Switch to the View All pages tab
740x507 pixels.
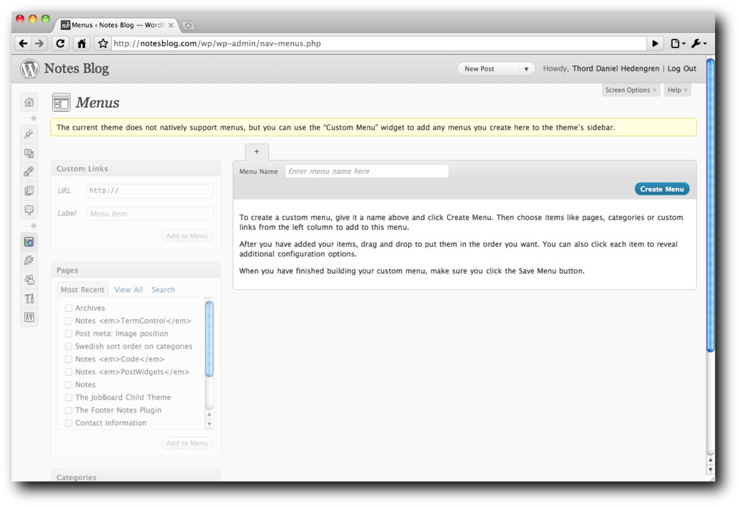pos(129,289)
